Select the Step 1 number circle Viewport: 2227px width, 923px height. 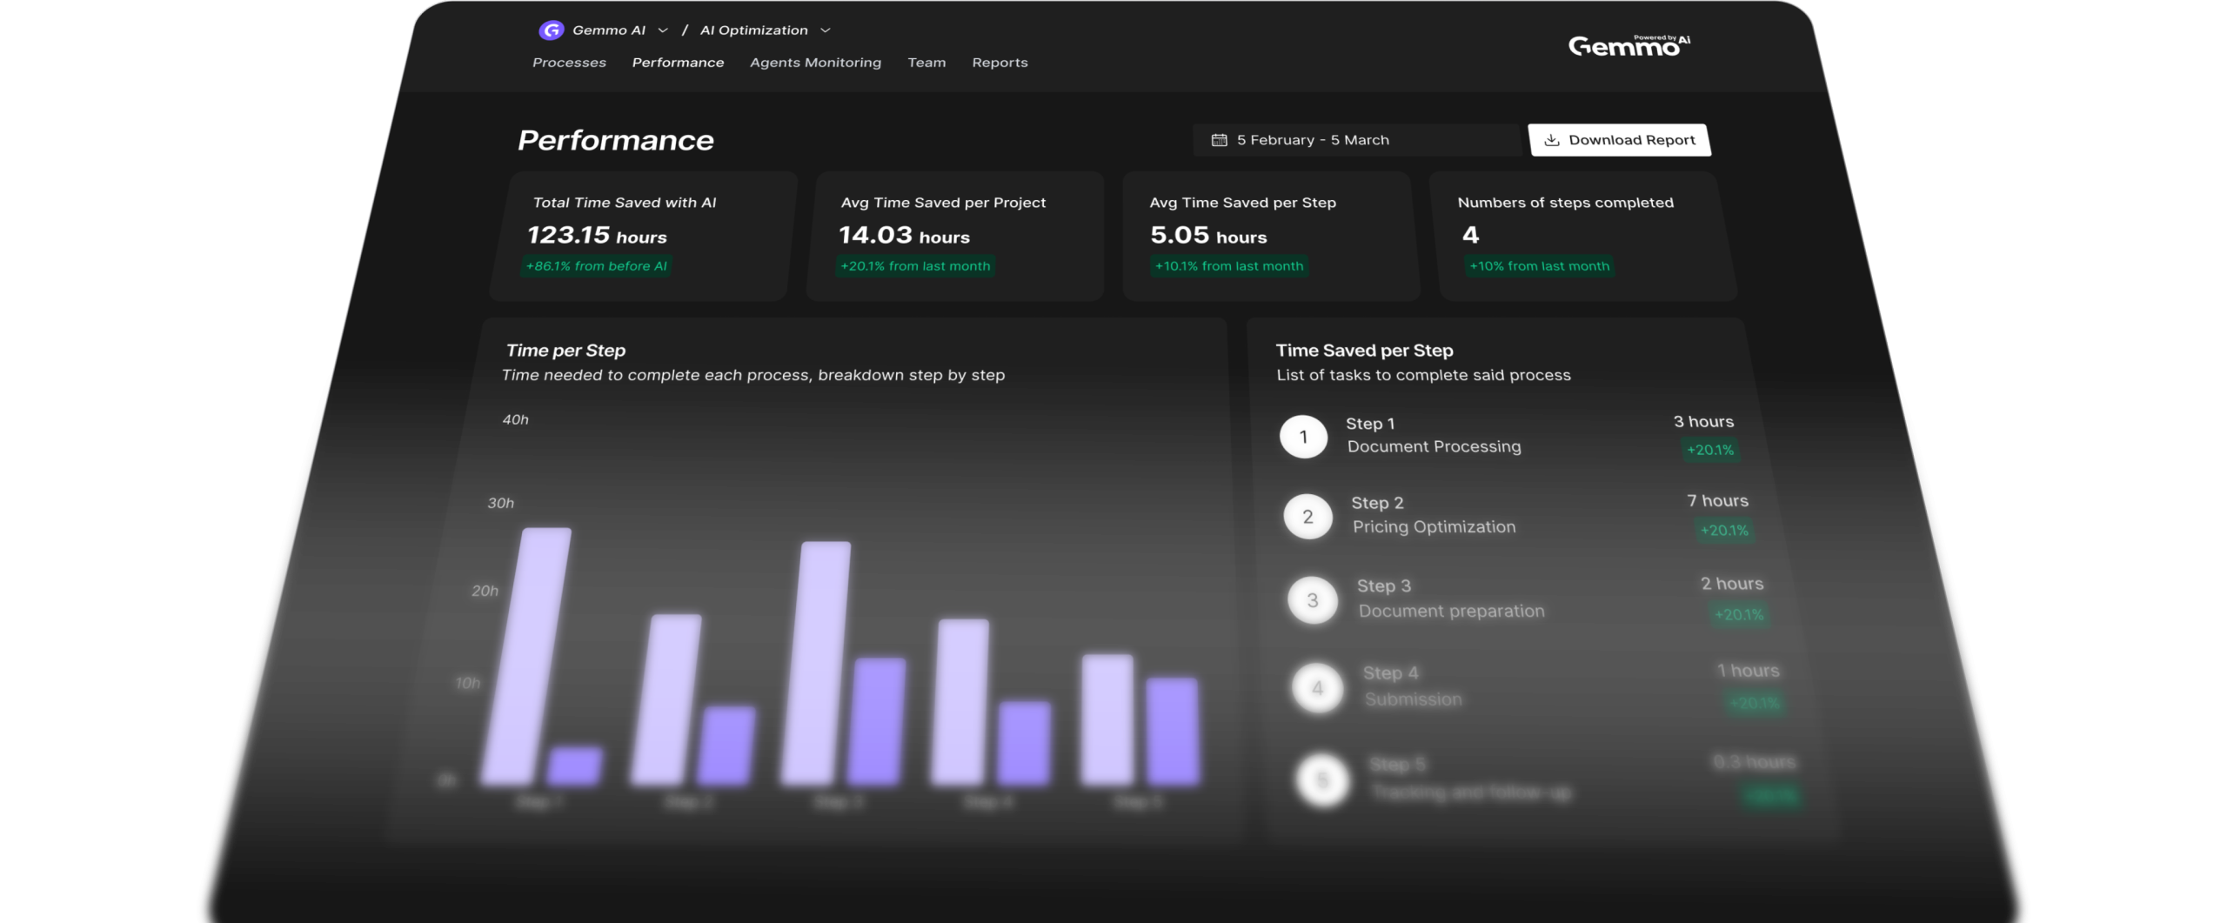(1303, 437)
